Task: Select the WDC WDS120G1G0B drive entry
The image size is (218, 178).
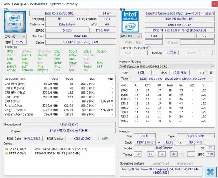Action: click(x=61, y=149)
